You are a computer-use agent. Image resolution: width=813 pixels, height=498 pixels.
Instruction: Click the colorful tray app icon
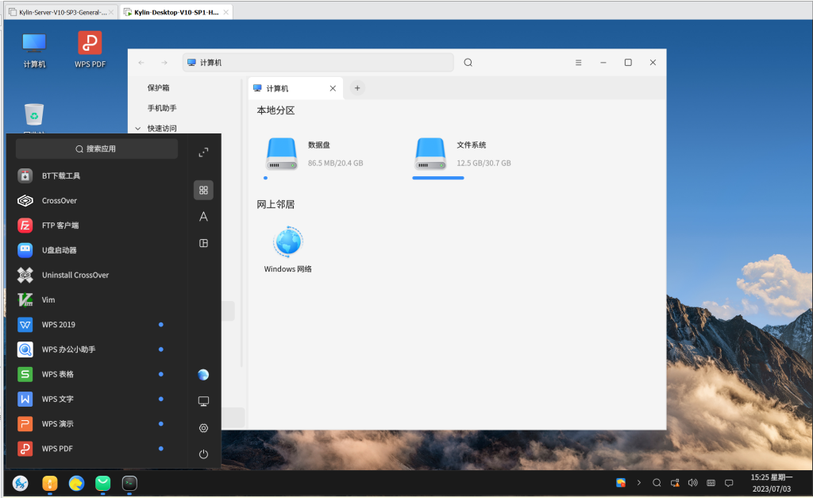621,483
